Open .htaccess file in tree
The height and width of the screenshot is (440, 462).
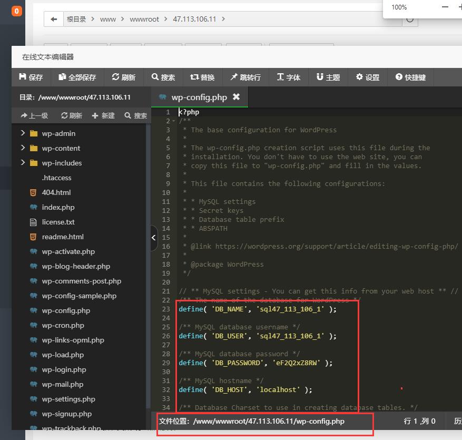click(56, 178)
